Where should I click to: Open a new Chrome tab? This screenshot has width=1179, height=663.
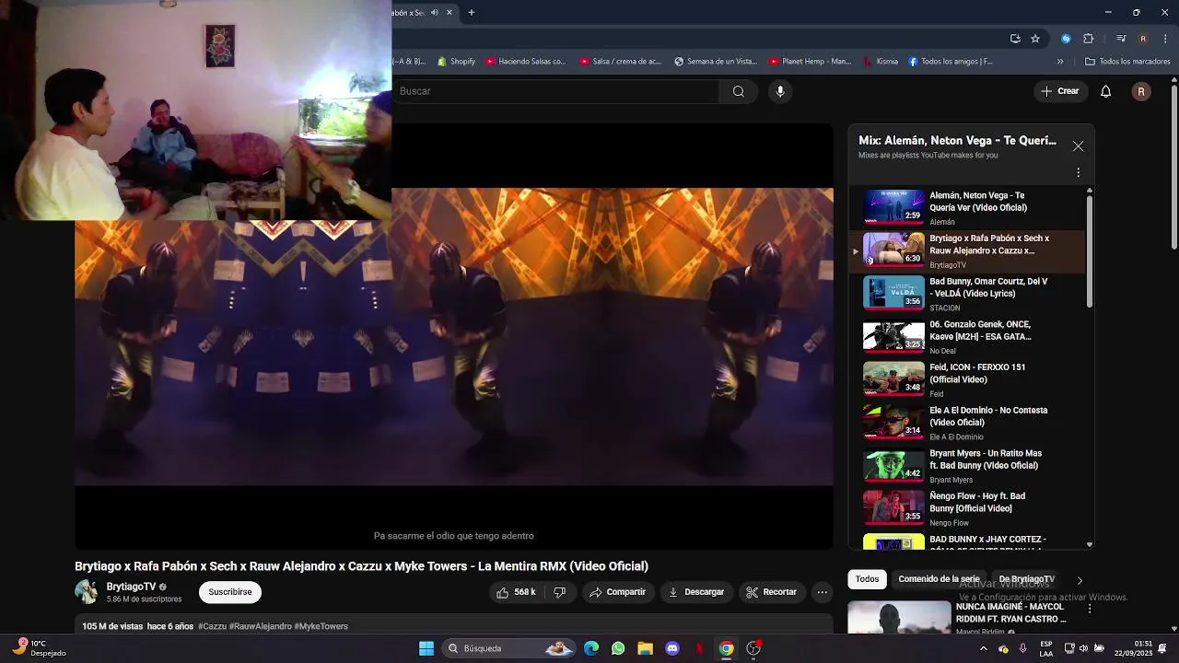point(472,13)
